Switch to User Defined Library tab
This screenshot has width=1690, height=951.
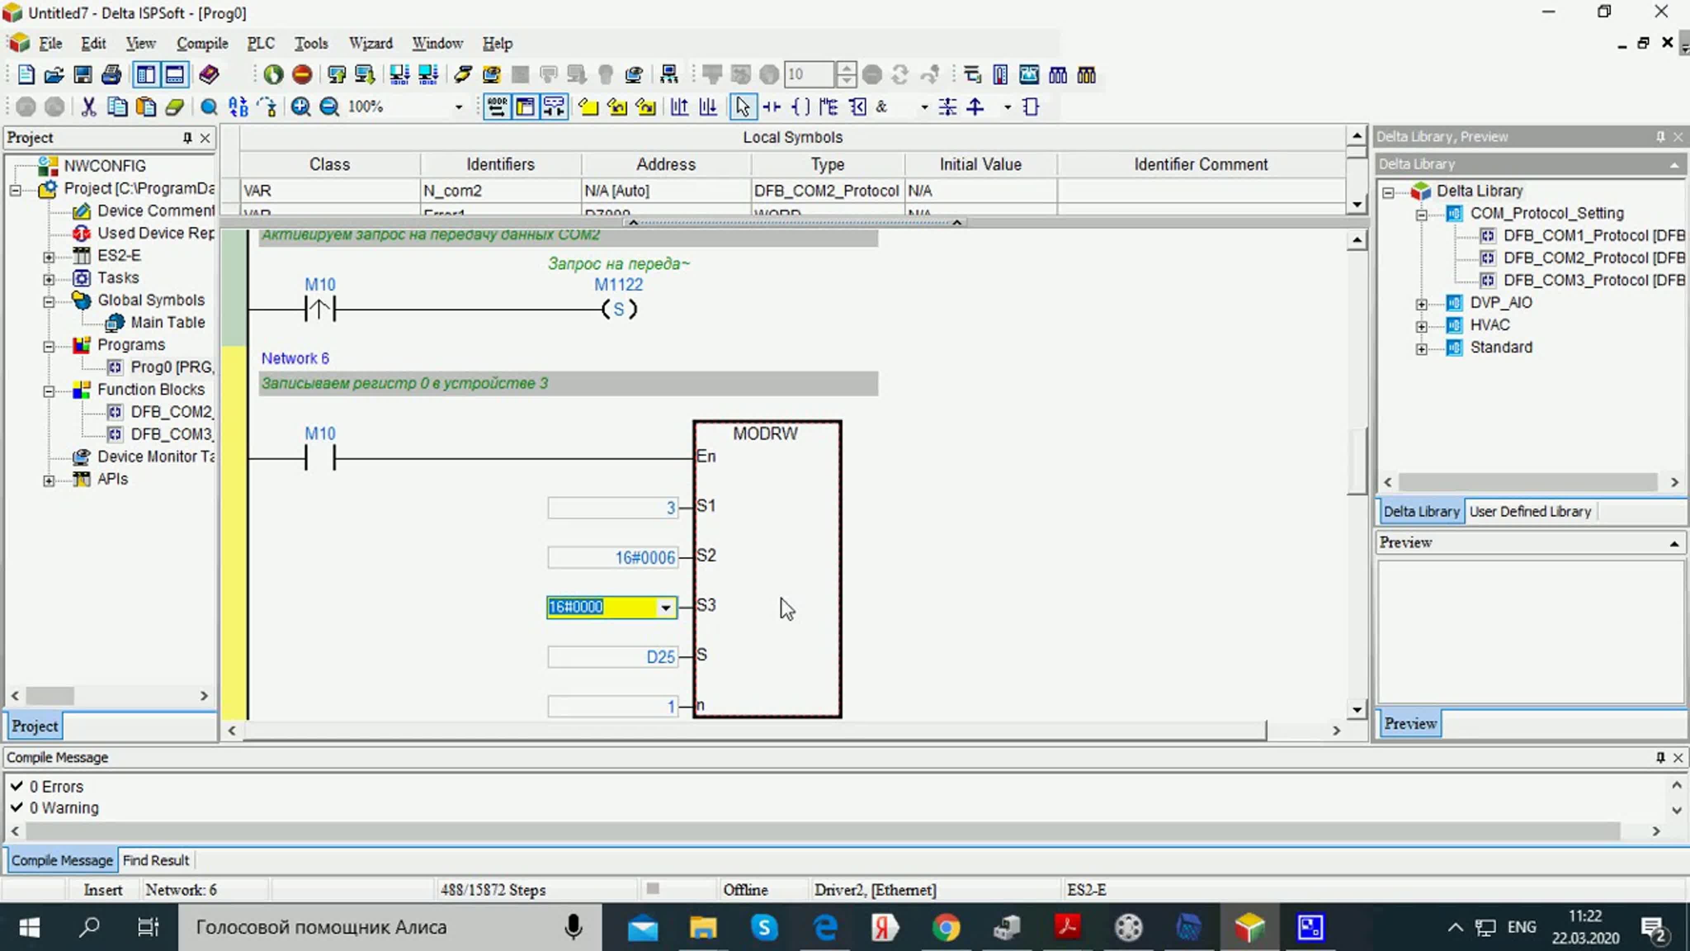point(1530,511)
